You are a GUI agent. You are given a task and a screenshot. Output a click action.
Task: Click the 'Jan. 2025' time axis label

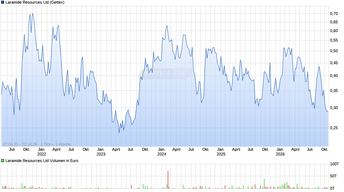tap(221, 152)
